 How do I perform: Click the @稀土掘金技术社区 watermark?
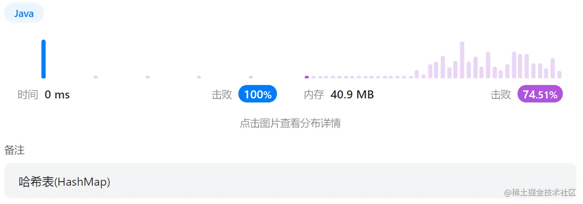(540, 193)
